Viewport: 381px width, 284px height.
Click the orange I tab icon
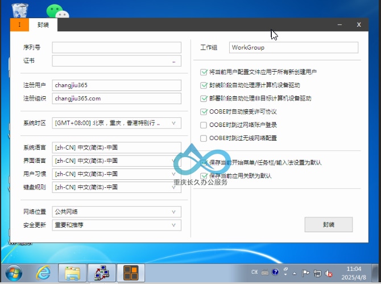point(19,24)
